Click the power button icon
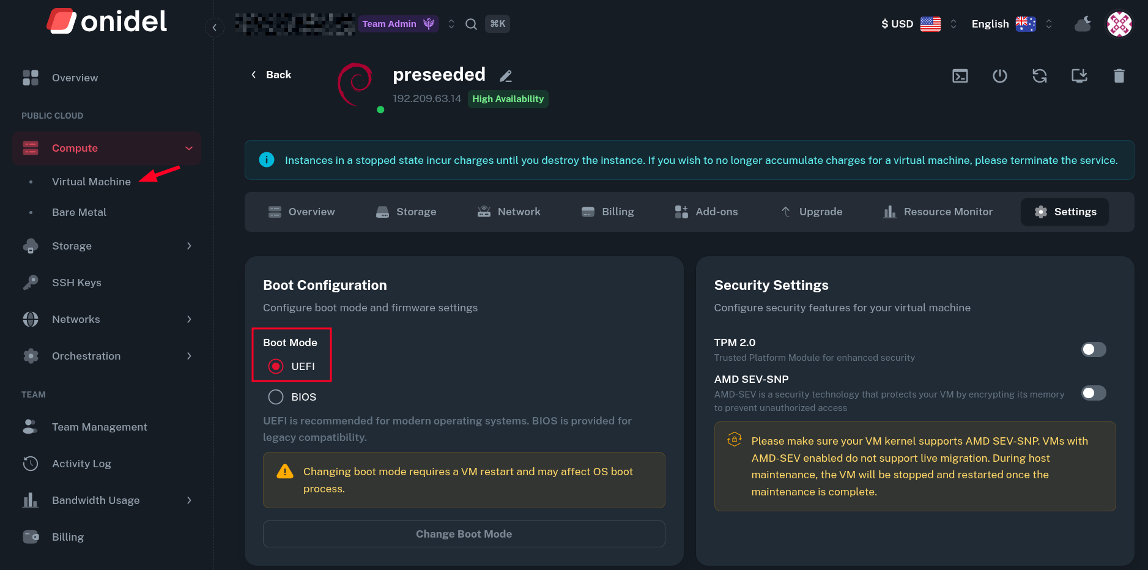The height and width of the screenshot is (570, 1148). tap(1000, 76)
